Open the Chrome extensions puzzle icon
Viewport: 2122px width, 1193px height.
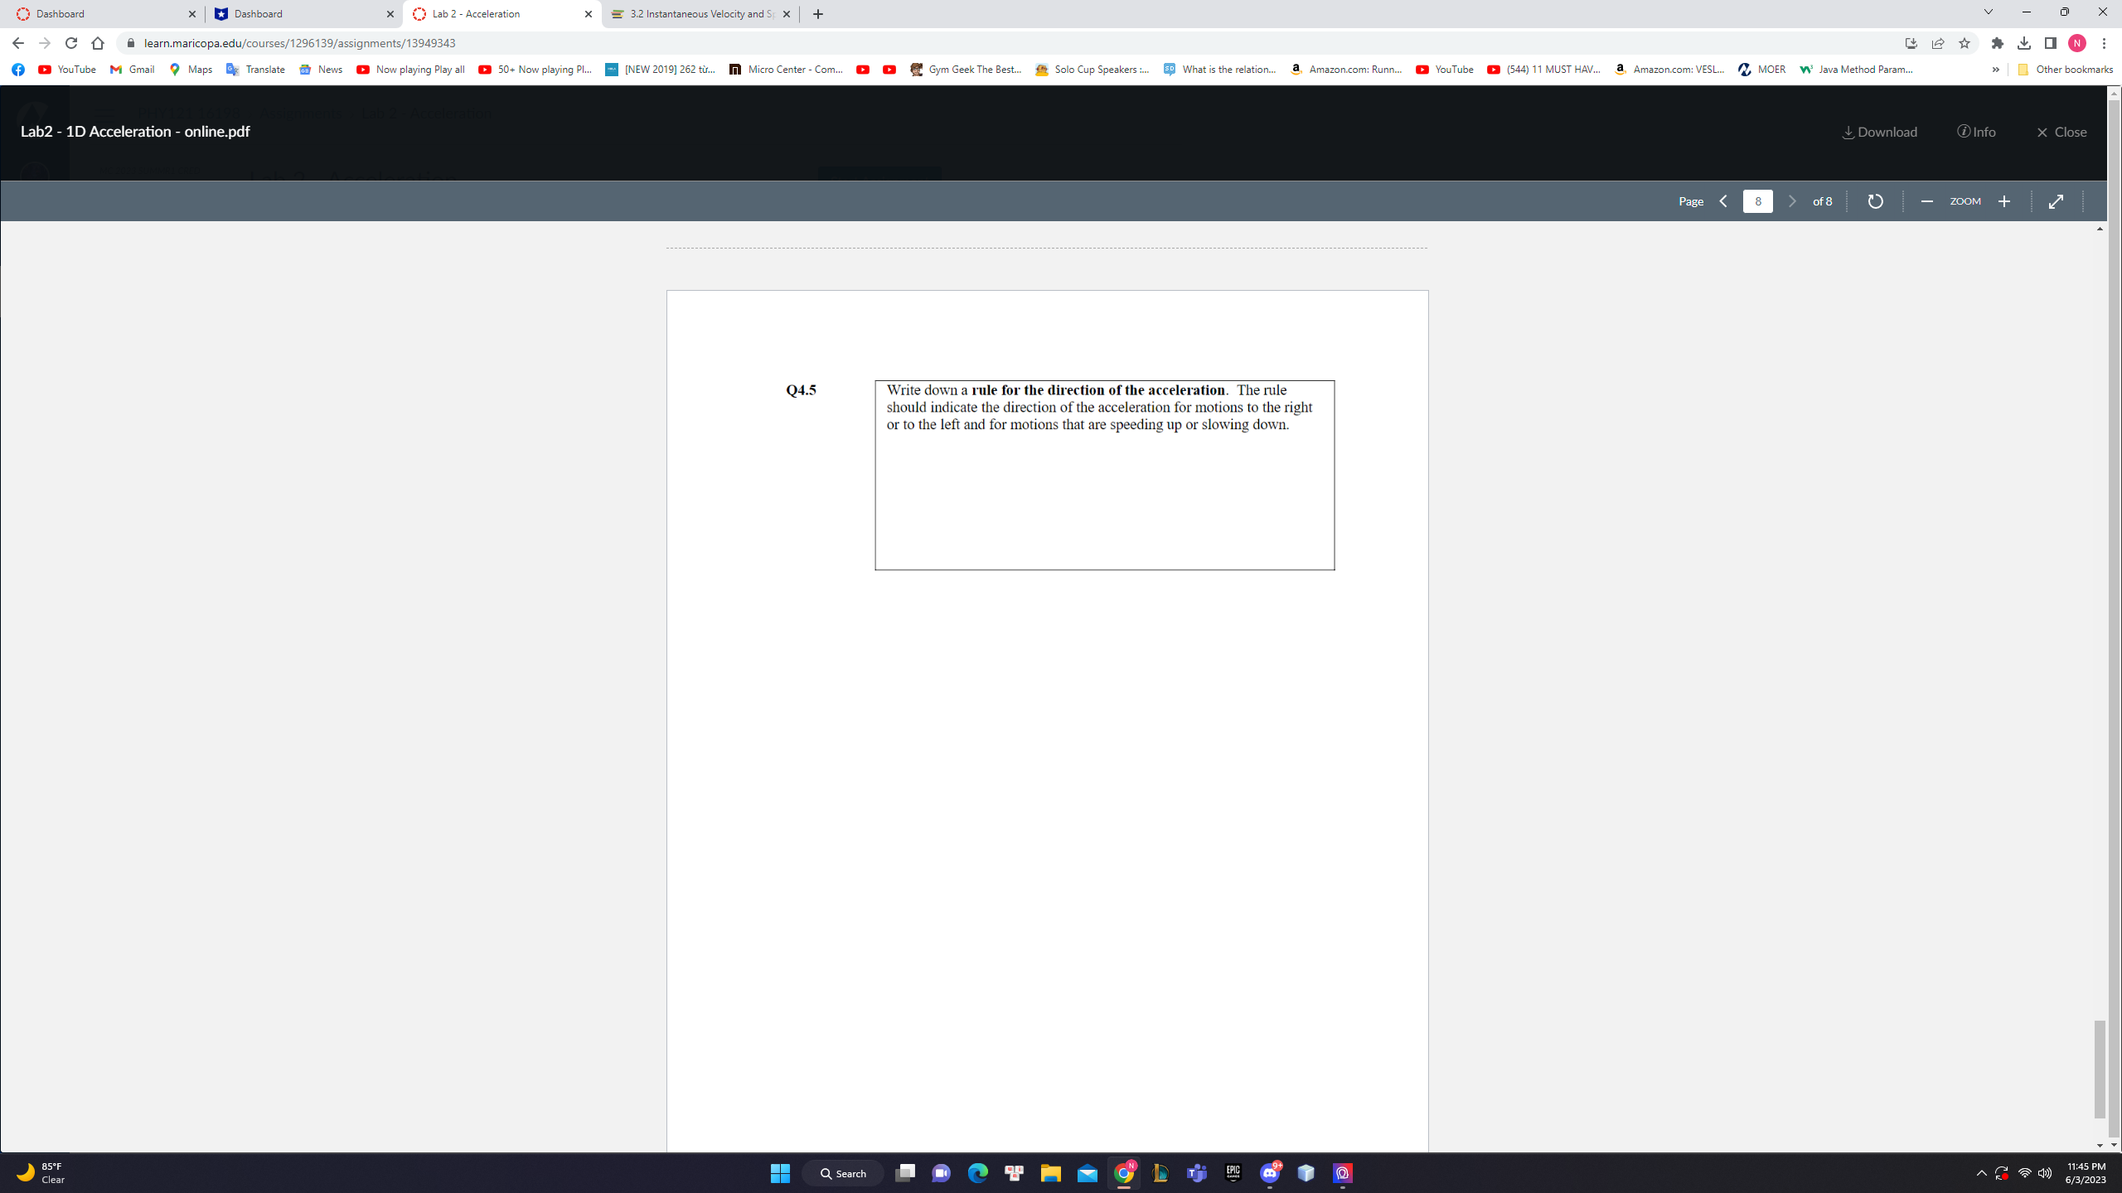click(x=1998, y=43)
